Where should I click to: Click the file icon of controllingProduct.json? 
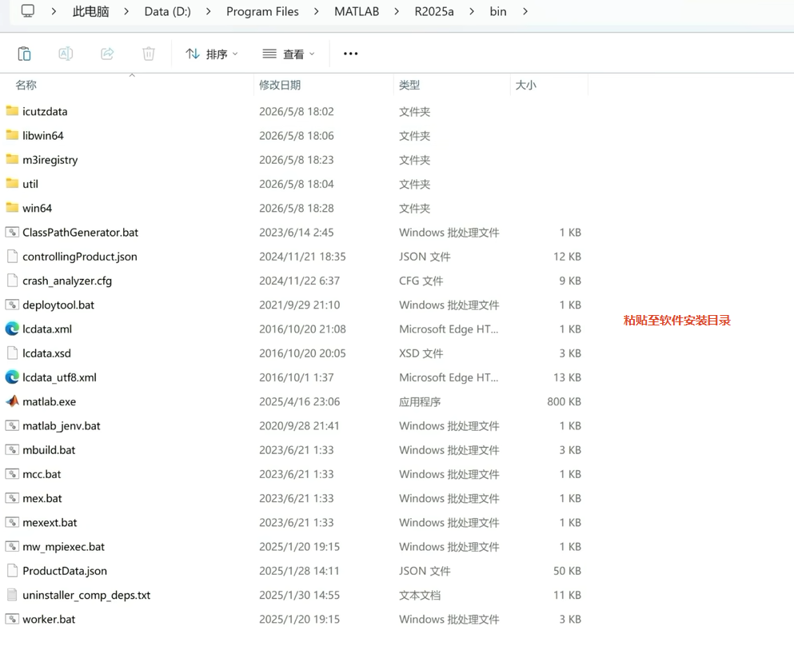12,257
